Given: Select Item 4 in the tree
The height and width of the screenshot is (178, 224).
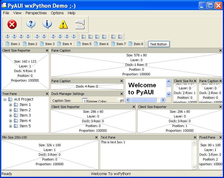Looking at the screenshot, I should (x=25, y=121).
